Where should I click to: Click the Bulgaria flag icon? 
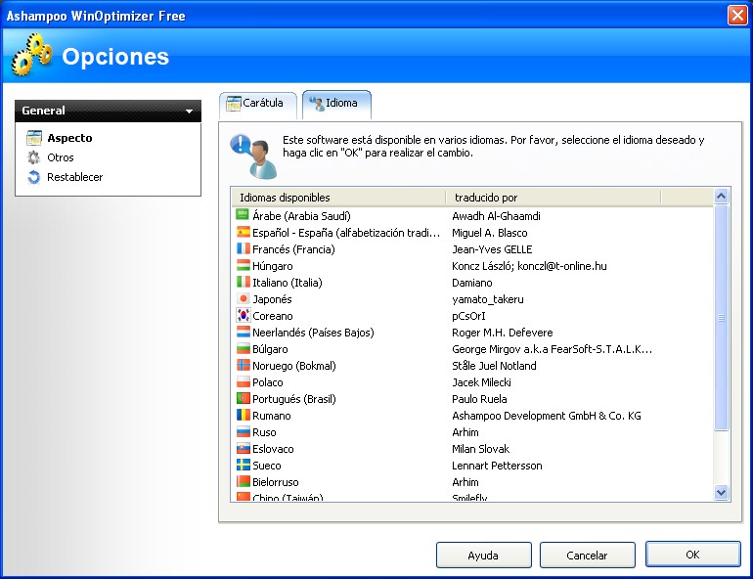(x=243, y=348)
